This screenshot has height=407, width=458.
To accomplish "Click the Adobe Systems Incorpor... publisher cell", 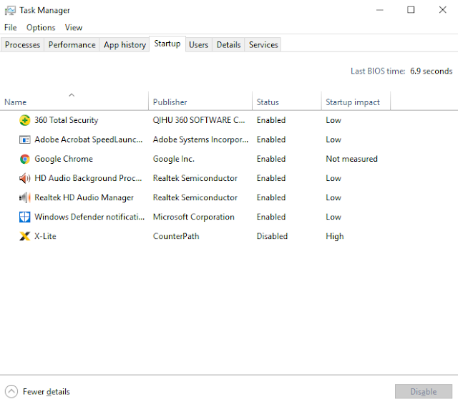I will pyautogui.click(x=200, y=139).
